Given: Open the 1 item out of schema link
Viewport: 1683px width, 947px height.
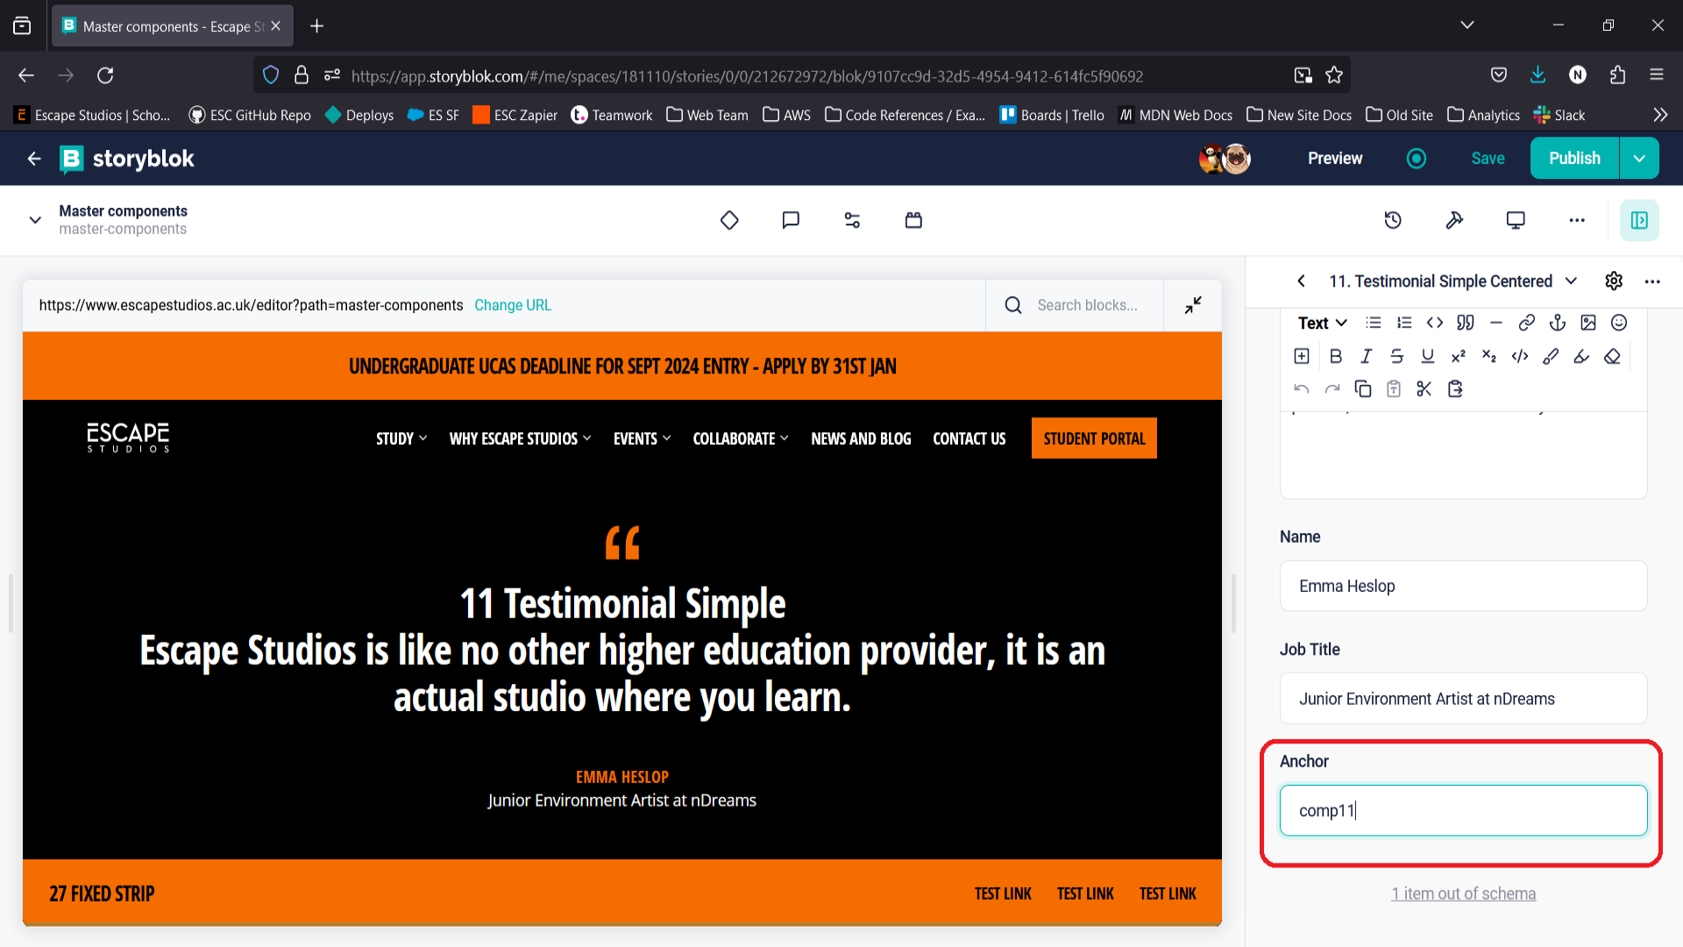Looking at the screenshot, I should click(1463, 894).
